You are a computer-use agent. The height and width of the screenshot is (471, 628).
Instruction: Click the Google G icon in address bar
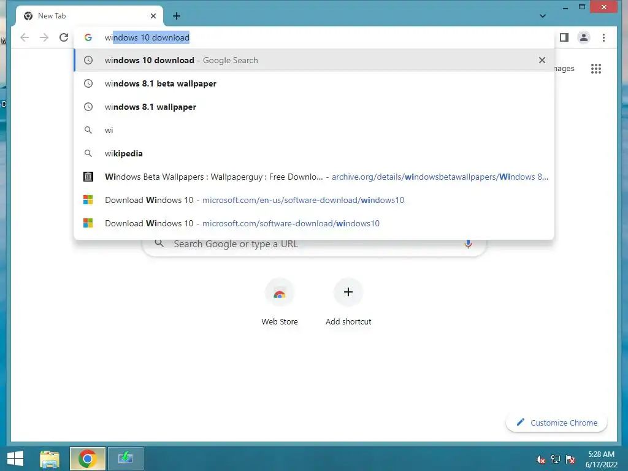(88, 37)
